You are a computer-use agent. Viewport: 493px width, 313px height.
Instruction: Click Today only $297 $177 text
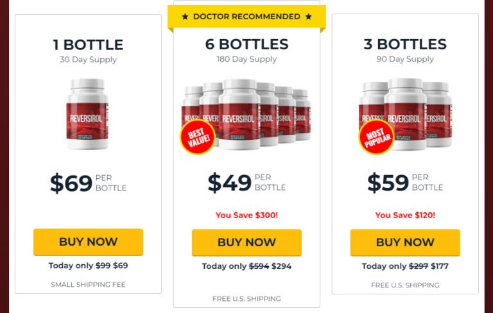click(405, 266)
